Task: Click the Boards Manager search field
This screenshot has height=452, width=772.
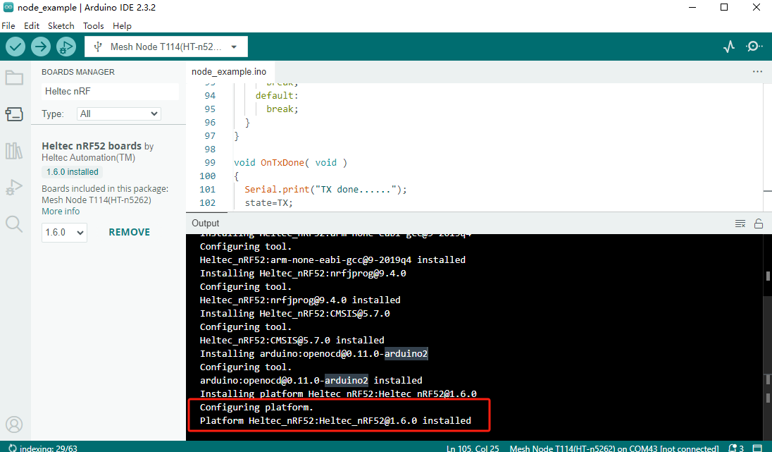Action: click(x=110, y=91)
